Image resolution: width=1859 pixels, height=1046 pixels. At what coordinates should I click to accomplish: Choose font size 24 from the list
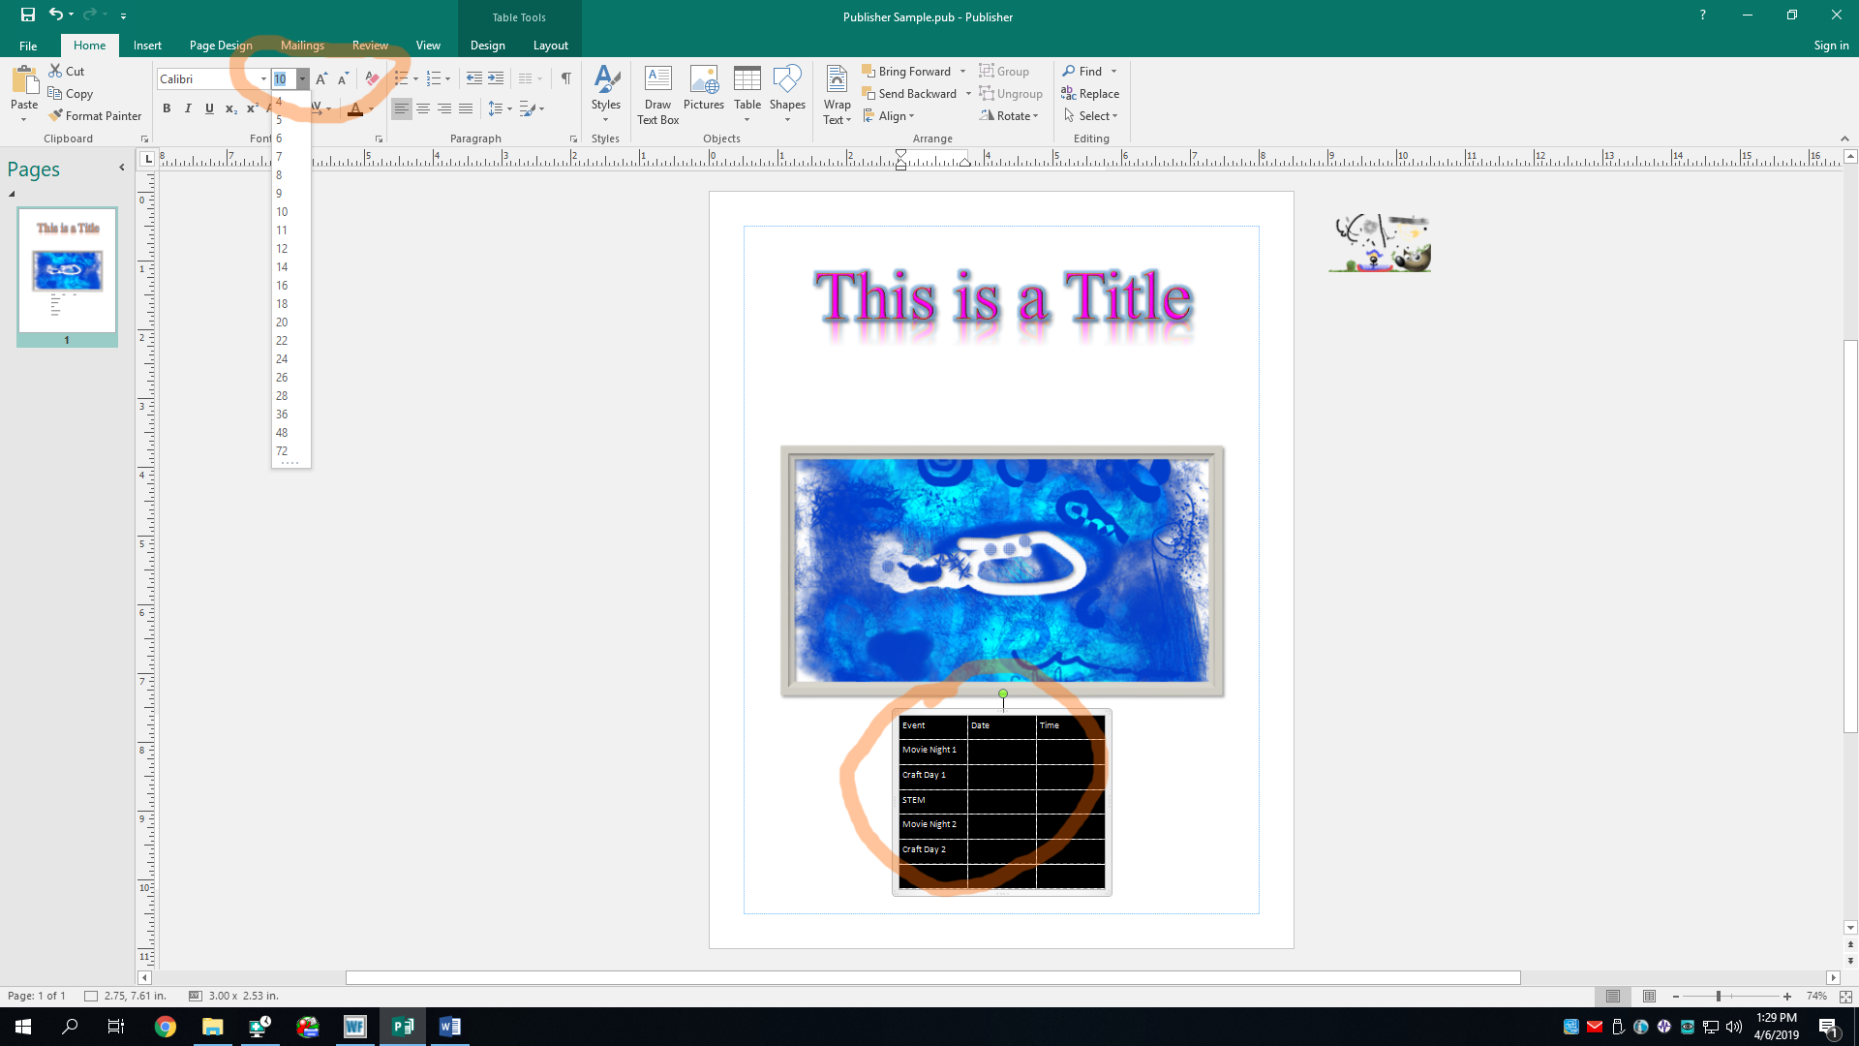click(x=282, y=359)
